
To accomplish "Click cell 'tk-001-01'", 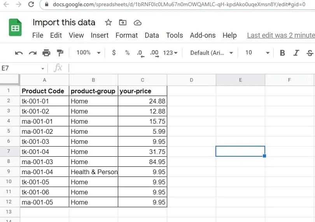I will tap(44, 101).
